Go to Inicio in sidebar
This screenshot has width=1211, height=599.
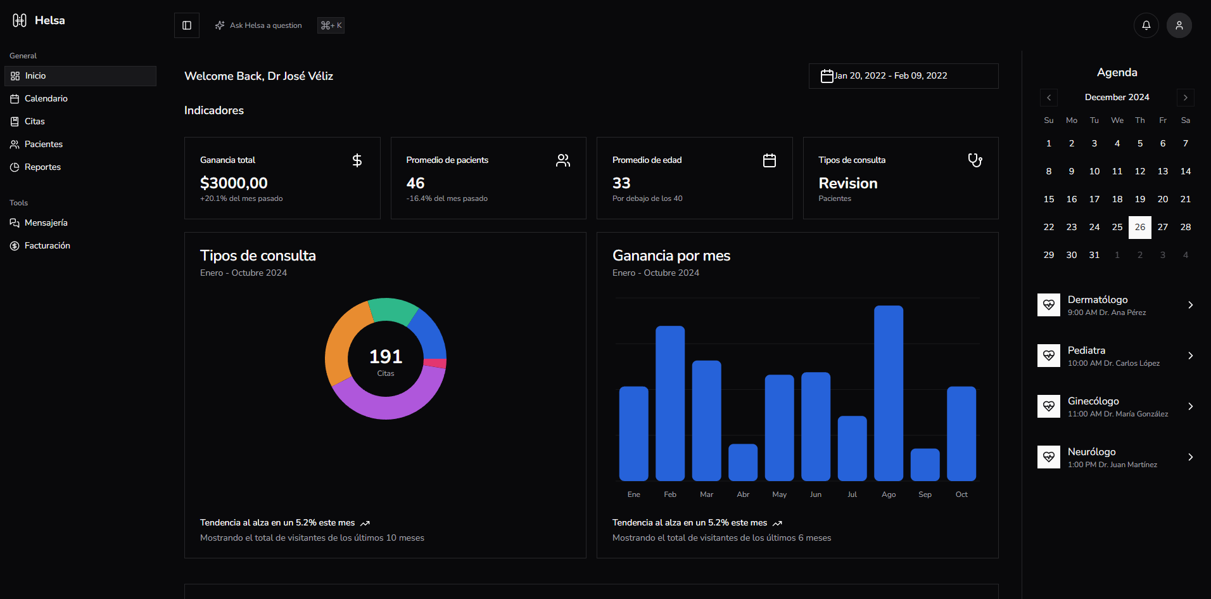[80, 76]
